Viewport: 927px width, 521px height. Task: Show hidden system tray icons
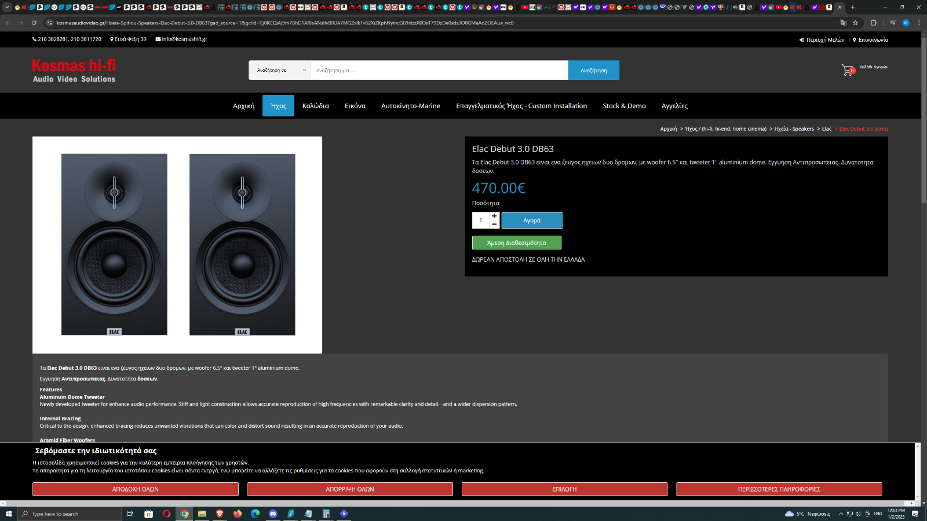click(x=841, y=513)
